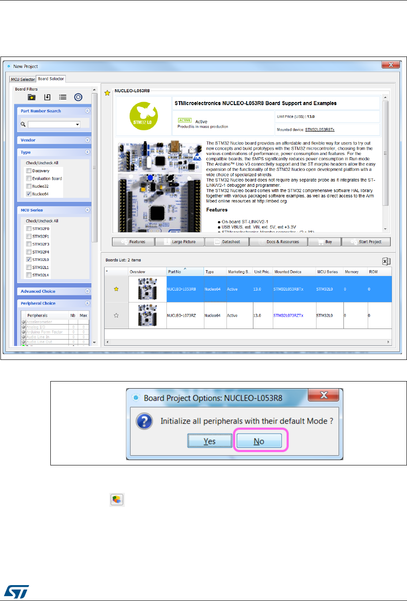
Task: Check the Discovery board type
Action: [x=29, y=171]
